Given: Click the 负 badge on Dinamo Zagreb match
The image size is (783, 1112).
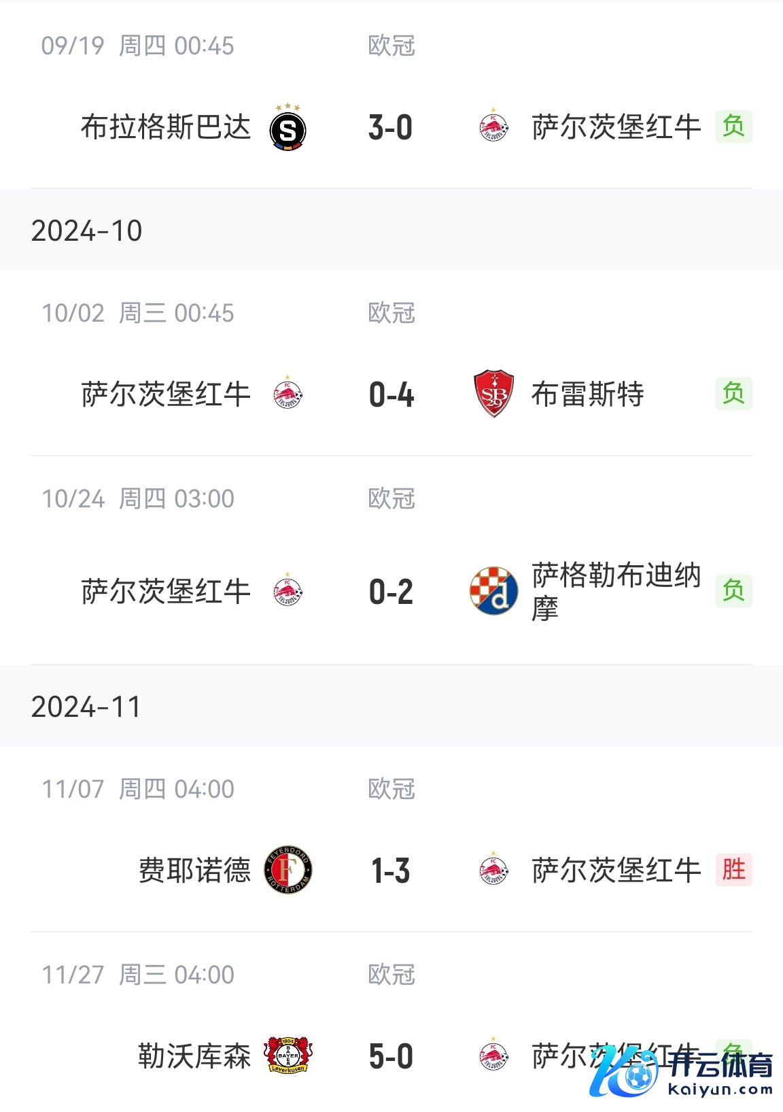Looking at the screenshot, I should [733, 590].
